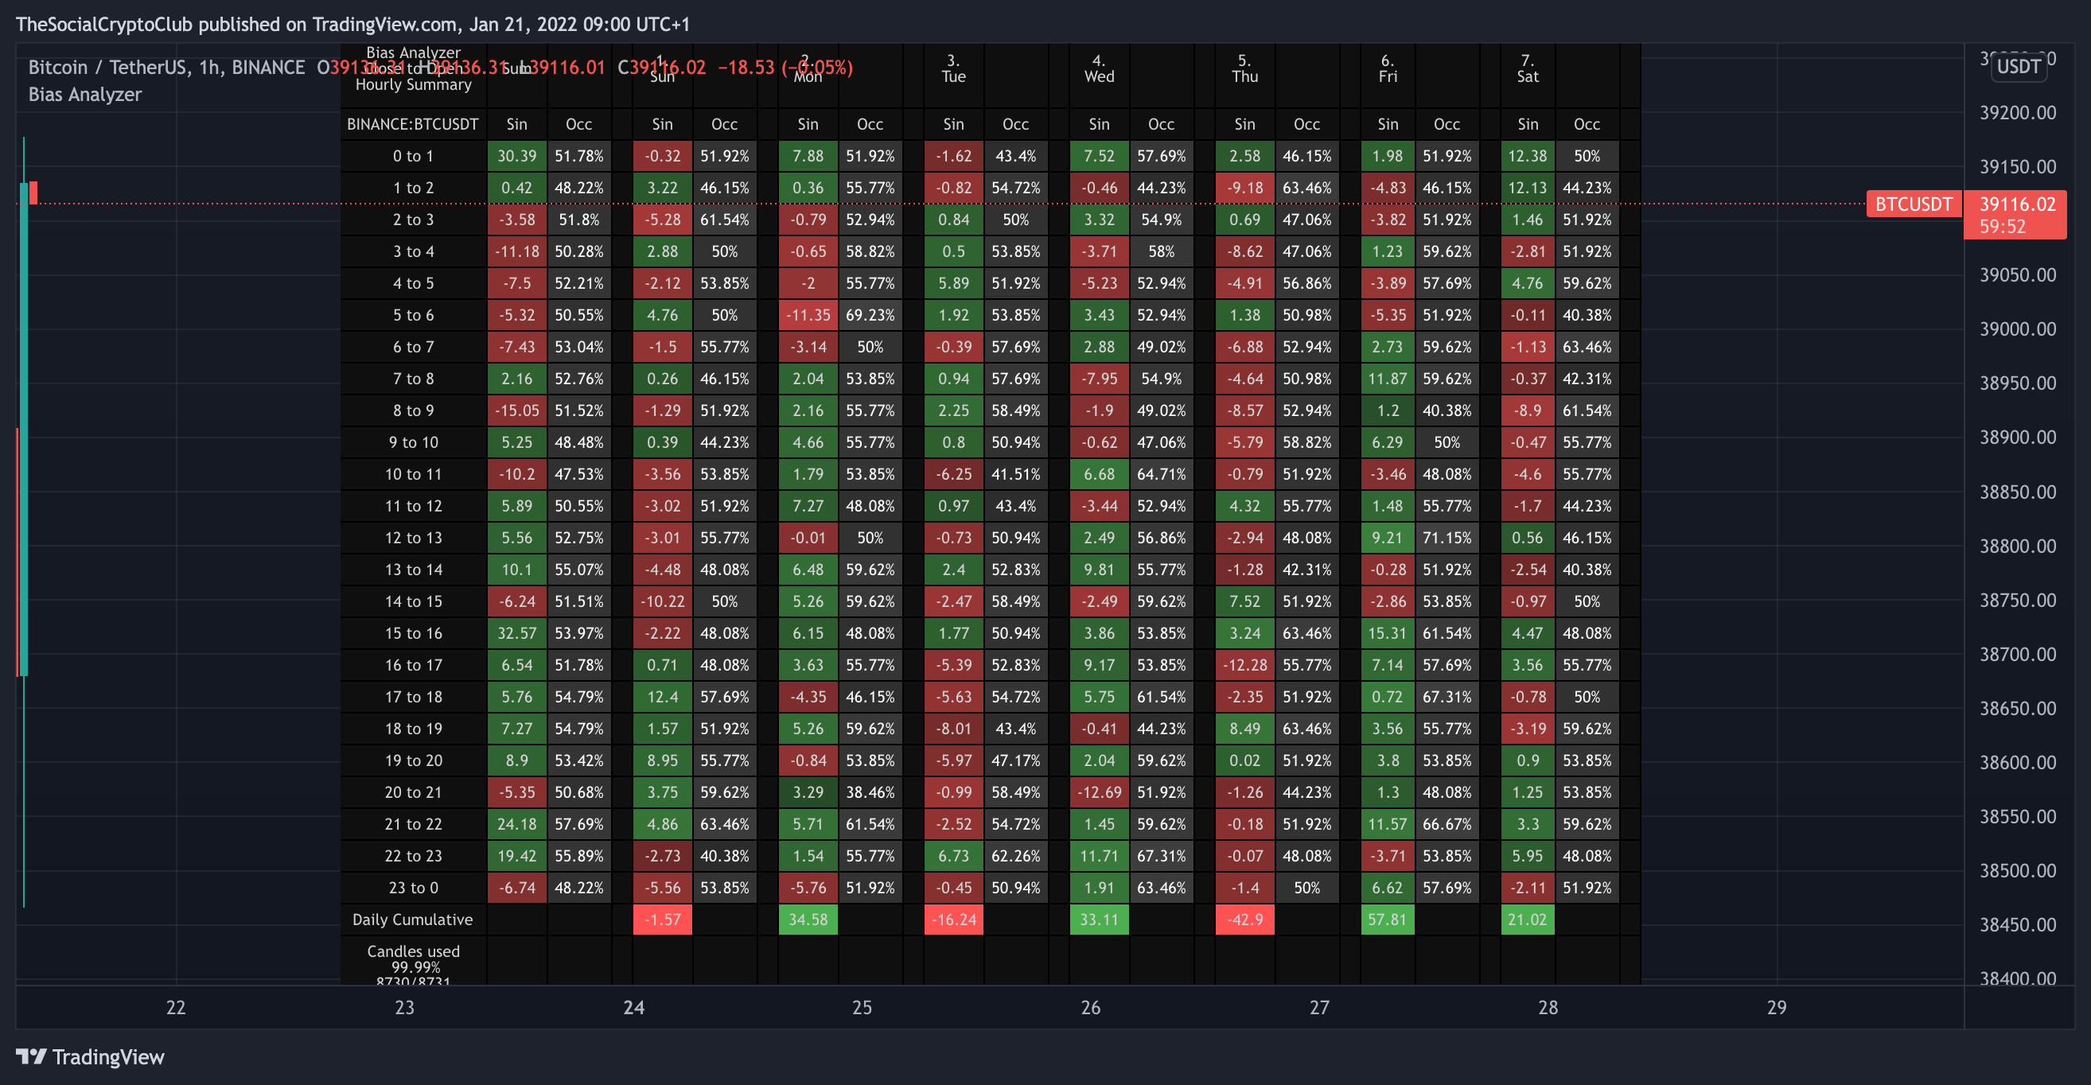Click the 69.23% occurrence cell under Mon

[x=870, y=315]
